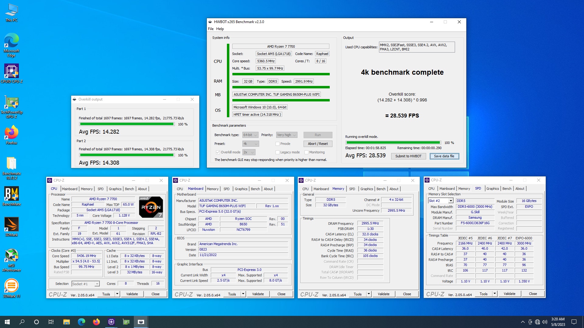The image size is (584, 328).
Task: Open Slot #2 memory slot dropdown
Action: 441,201
